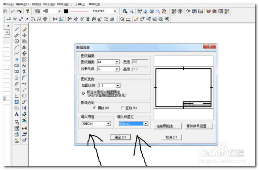
Task: Select the Text 'A' tool
Action: point(16,114)
